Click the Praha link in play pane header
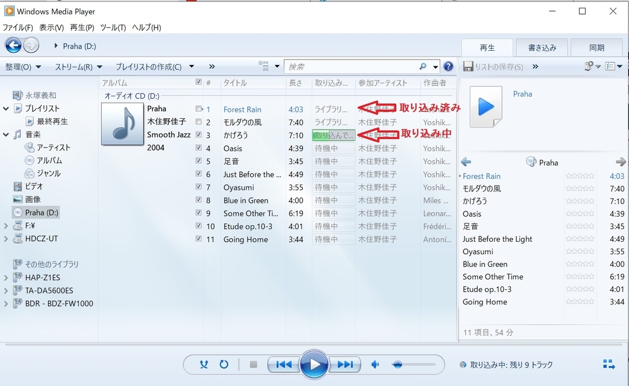The height and width of the screenshot is (386, 629). [x=523, y=94]
